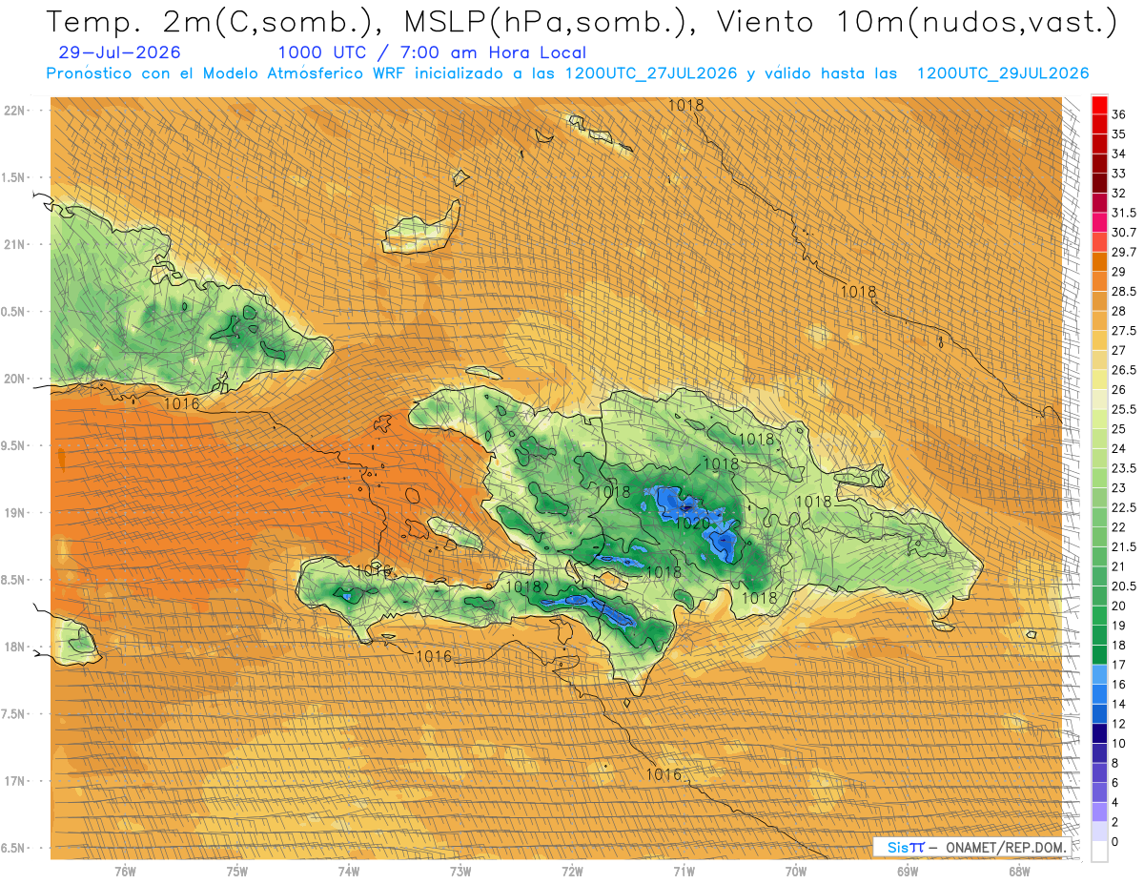Click legend value 22.5

(1124, 508)
